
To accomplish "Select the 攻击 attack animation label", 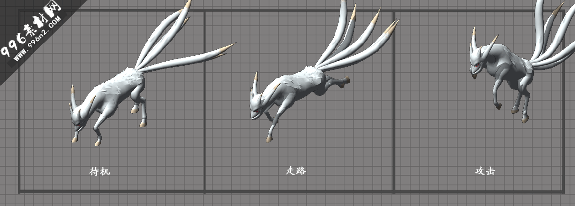I will (485, 171).
